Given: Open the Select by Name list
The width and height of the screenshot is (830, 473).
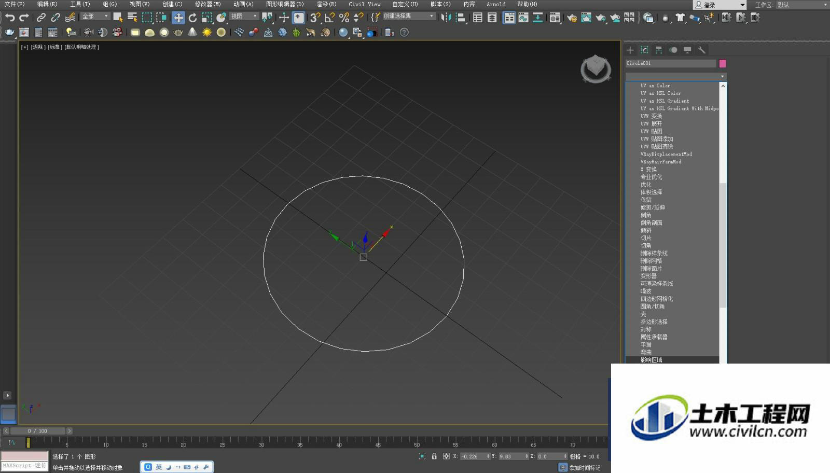Looking at the screenshot, I should click(x=132, y=18).
